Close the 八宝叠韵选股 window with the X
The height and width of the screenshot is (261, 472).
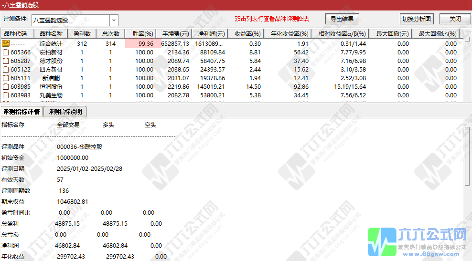pos(466,5)
